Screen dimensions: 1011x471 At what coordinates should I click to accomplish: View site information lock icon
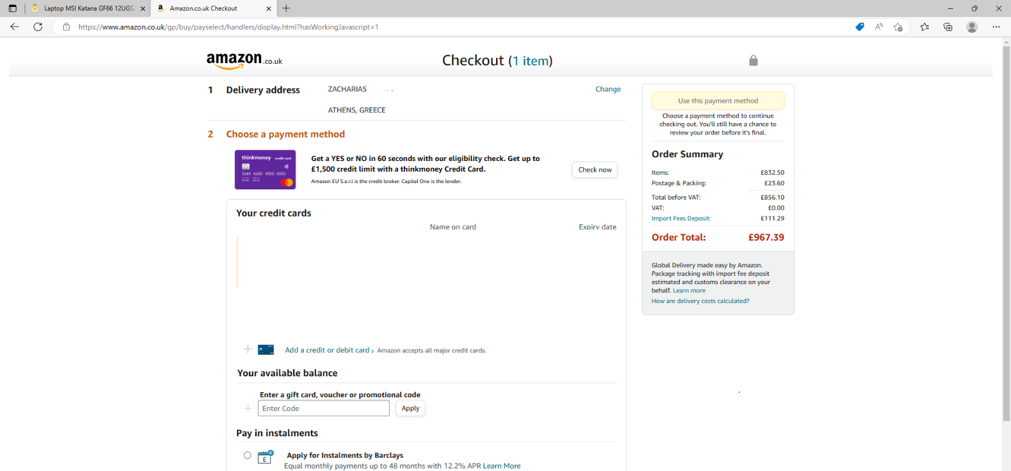(x=66, y=27)
